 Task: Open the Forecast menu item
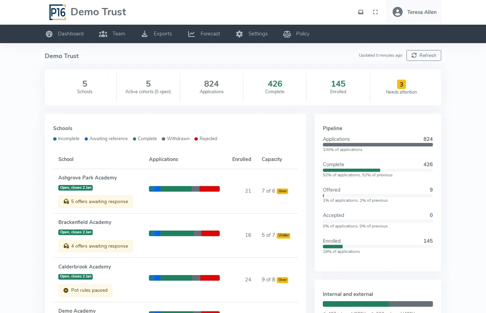point(204,34)
